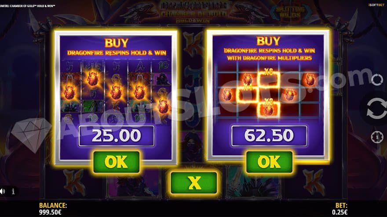This screenshot has height=217, width=387.
Task: Confirm the 25.00 Hold & Win purchase
Action: 117,162
